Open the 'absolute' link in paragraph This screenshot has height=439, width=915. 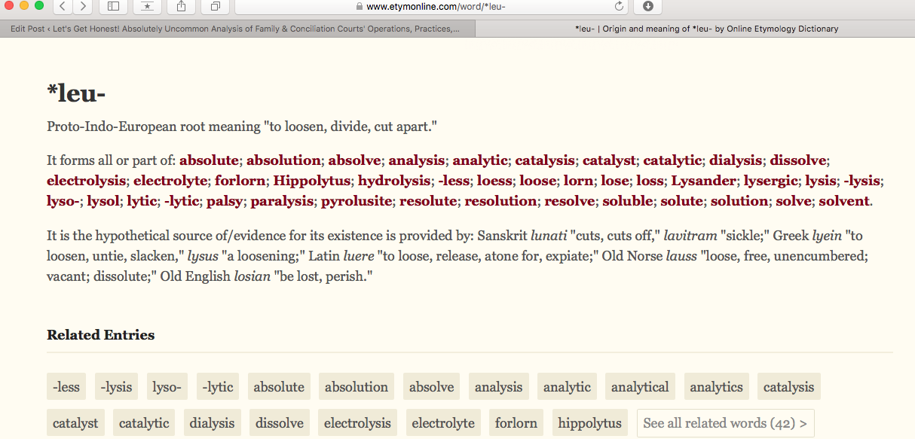pos(209,160)
